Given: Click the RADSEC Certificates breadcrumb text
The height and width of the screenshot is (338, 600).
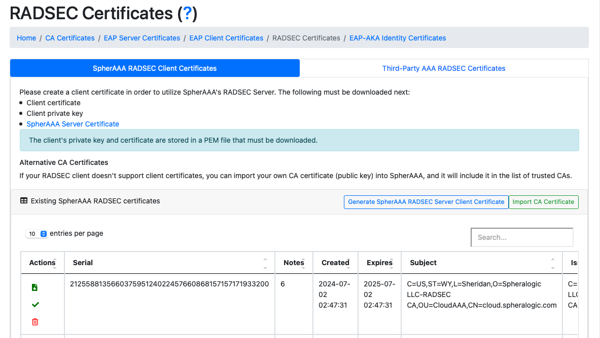Looking at the screenshot, I should (306, 38).
